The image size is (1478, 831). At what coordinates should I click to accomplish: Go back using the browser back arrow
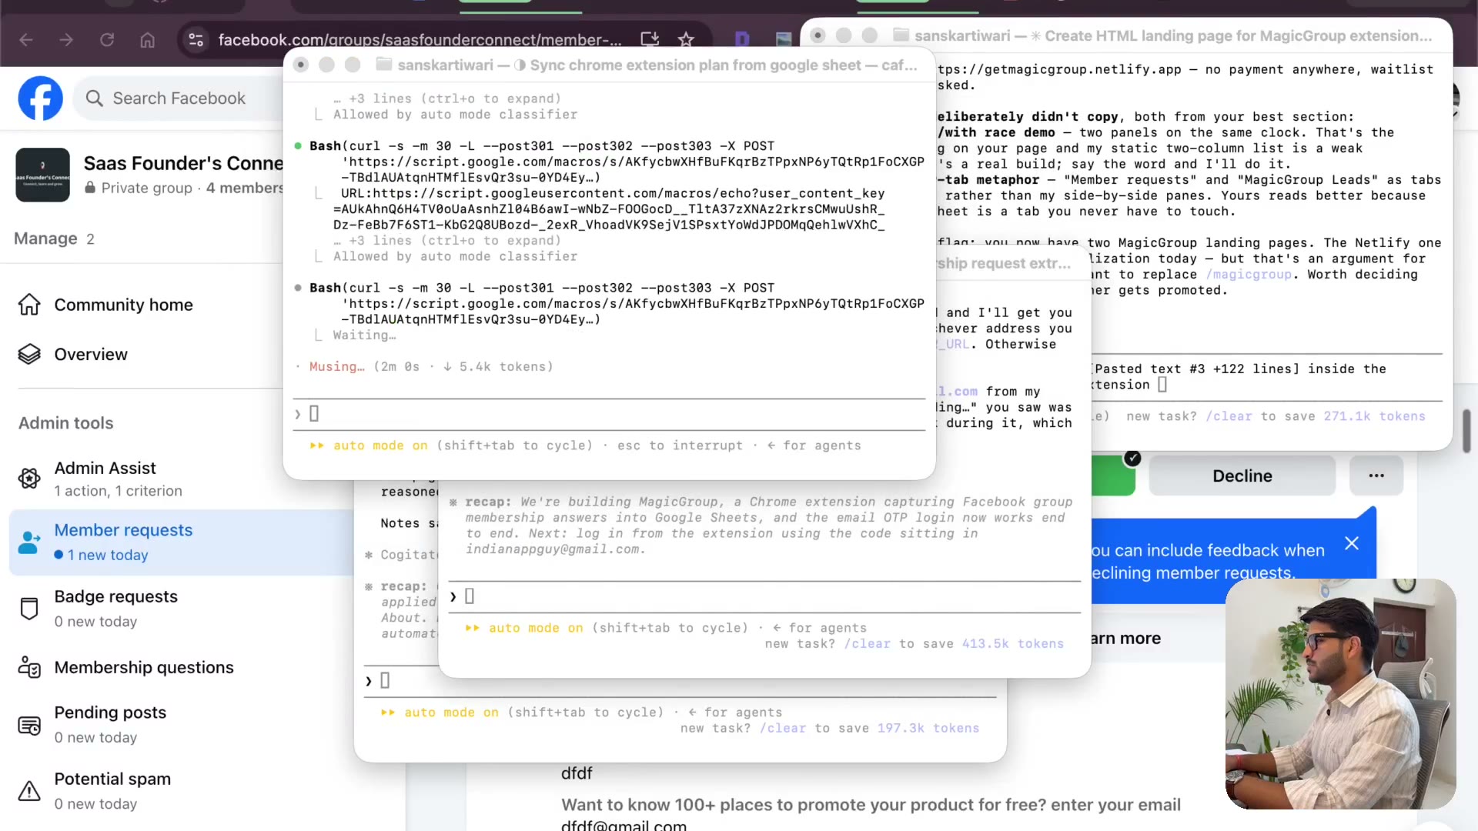26,39
